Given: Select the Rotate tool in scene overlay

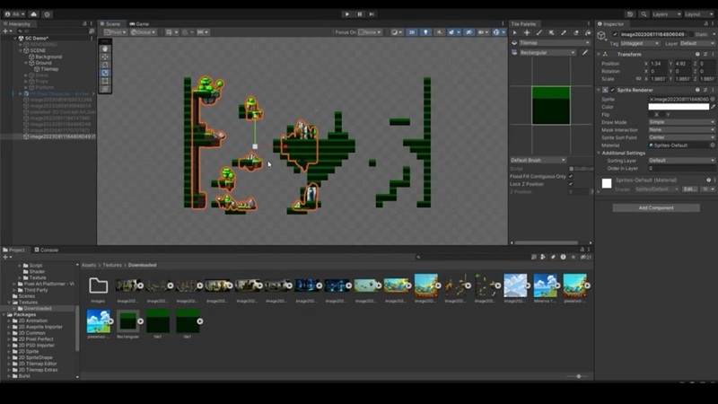Looking at the screenshot, I should click(x=105, y=65).
